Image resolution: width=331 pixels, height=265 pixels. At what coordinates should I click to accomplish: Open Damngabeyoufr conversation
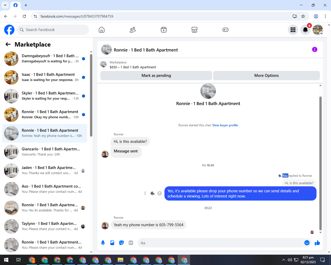pyautogui.click(x=44, y=59)
